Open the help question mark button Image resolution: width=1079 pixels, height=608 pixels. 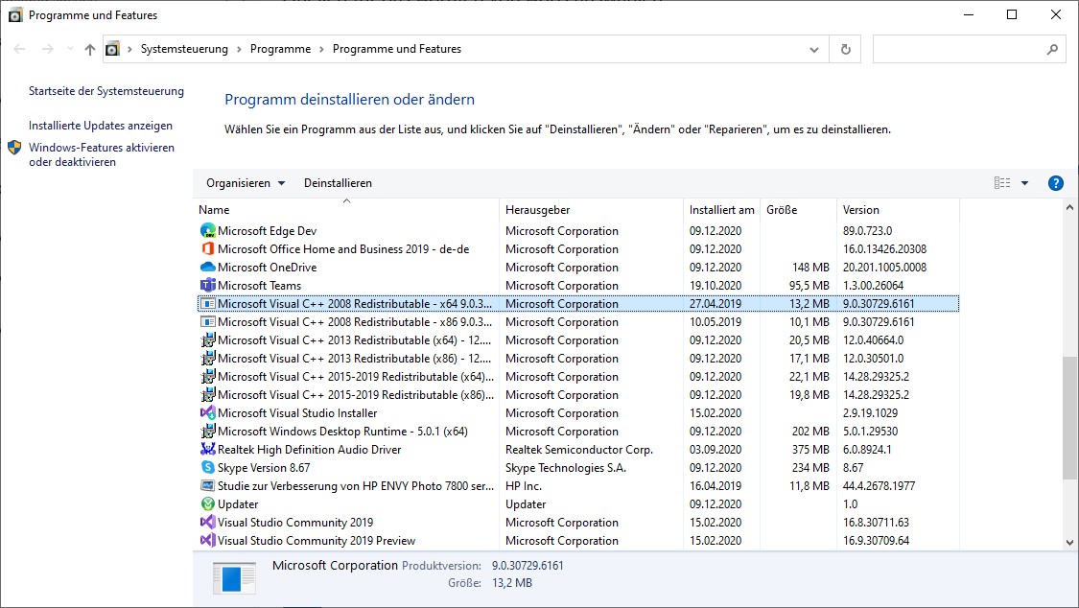[1056, 183]
